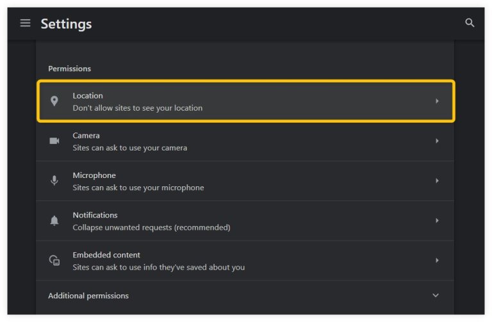
Task: Click the Embedded content label
Action: coord(106,255)
